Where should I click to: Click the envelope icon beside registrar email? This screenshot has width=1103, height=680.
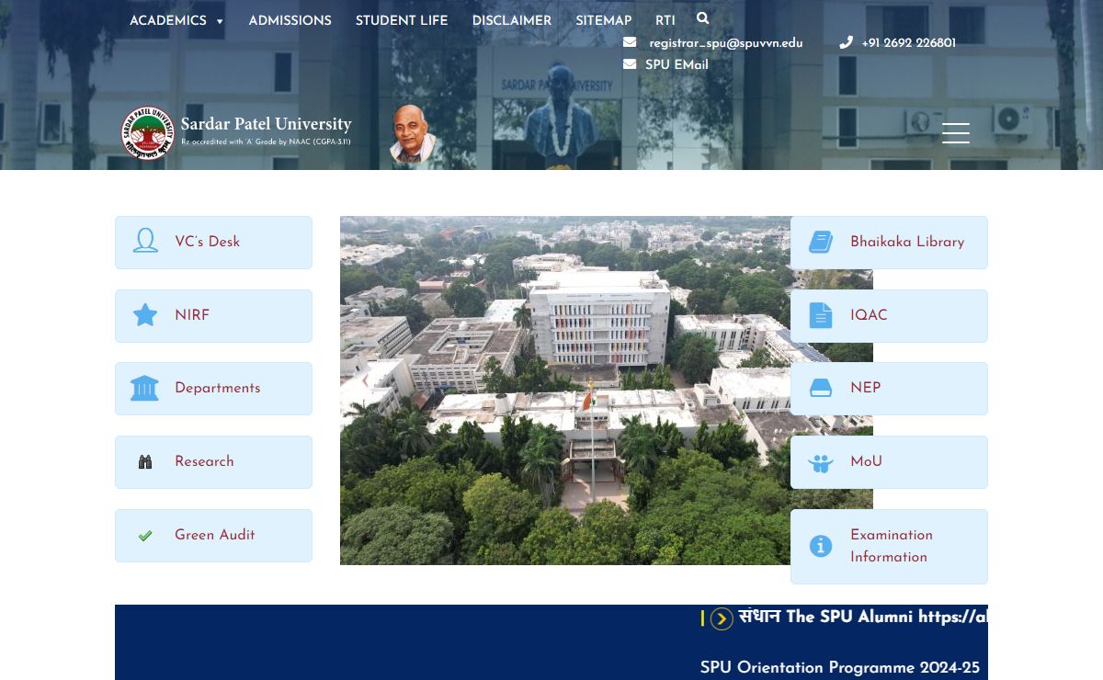pos(630,42)
